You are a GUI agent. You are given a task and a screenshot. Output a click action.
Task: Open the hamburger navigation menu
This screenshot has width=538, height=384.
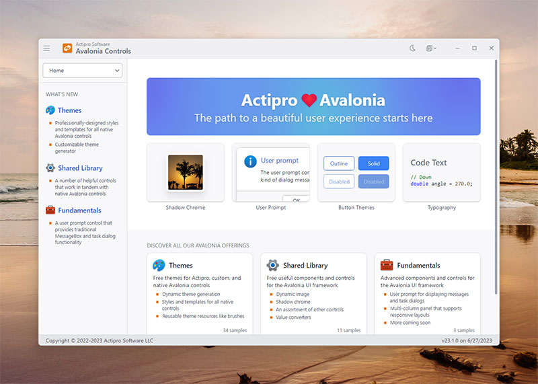tap(46, 48)
